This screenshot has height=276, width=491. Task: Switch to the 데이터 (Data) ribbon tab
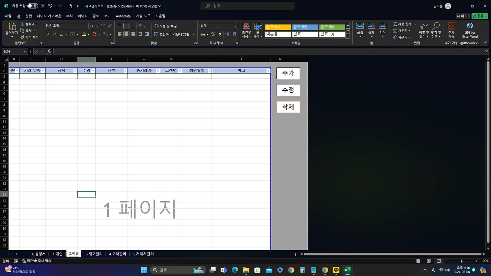coord(83,16)
